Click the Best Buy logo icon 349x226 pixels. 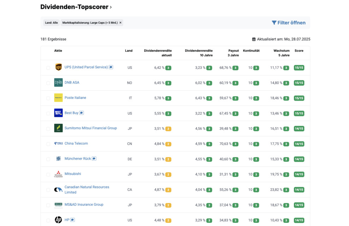click(58, 113)
